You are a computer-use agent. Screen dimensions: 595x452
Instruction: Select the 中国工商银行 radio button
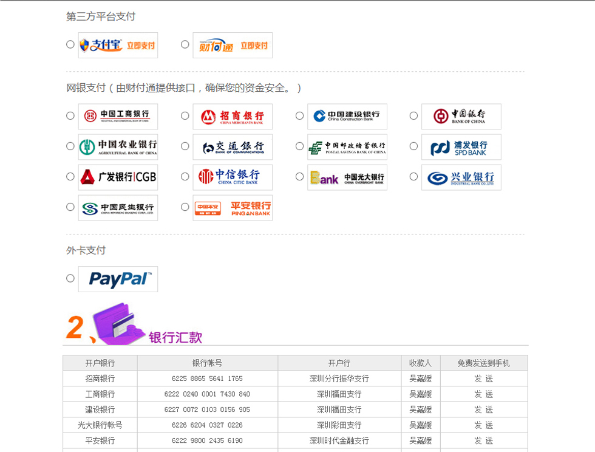70,116
